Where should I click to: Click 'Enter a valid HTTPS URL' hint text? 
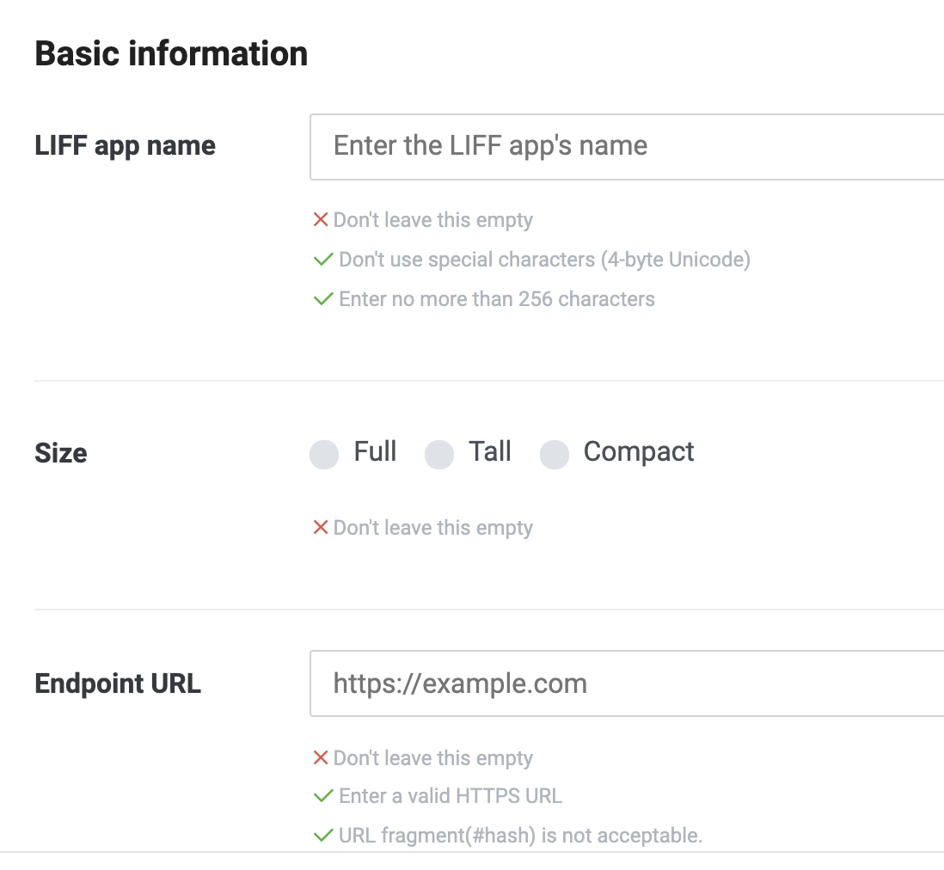(451, 796)
